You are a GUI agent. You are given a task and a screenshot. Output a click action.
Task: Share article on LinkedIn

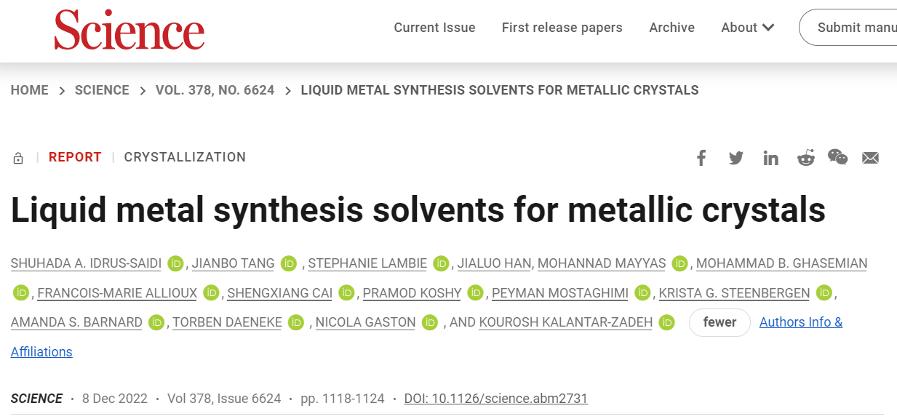(x=770, y=158)
